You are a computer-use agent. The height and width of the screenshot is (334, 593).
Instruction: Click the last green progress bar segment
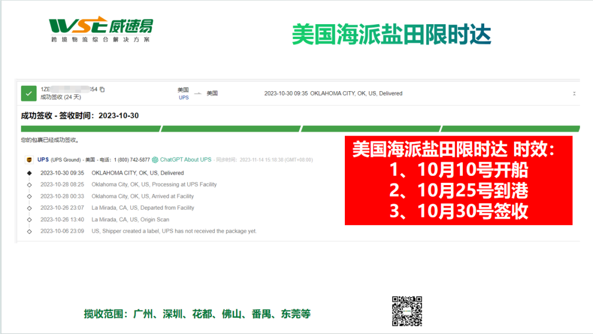click(510, 129)
